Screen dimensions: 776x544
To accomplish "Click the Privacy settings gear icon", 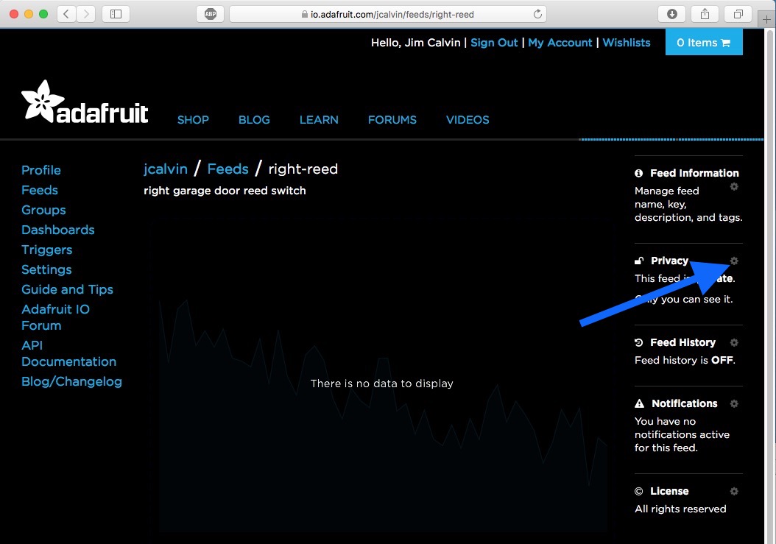I will (x=734, y=261).
